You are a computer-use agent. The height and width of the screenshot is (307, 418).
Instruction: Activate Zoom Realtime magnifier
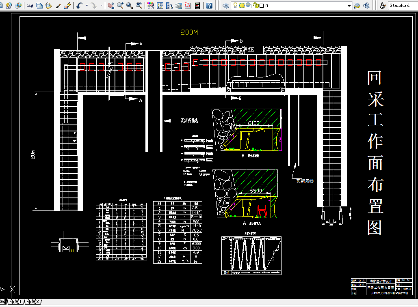click(x=120, y=6)
